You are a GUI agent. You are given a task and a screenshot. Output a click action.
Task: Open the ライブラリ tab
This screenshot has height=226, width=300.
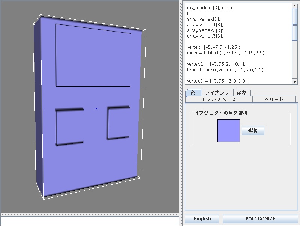click(217, 93)
